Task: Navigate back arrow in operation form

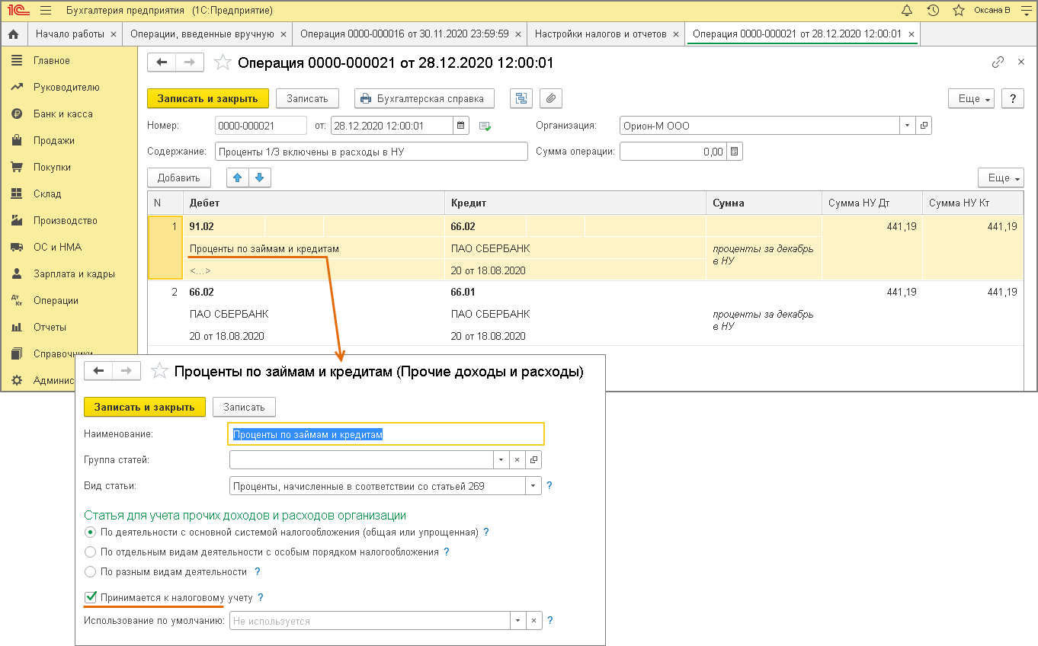Action: coord(162,62)
